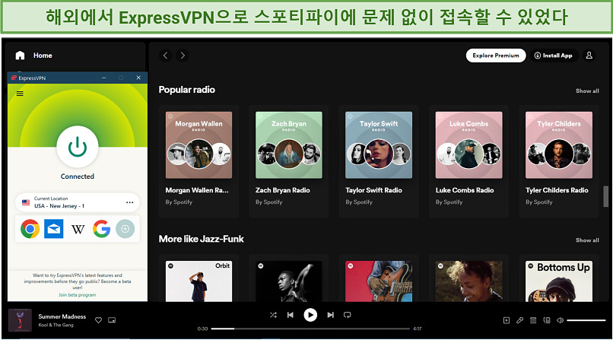Screen dimensions: 613x340
Task: Skip to next track
Action: tap(330, 315)
